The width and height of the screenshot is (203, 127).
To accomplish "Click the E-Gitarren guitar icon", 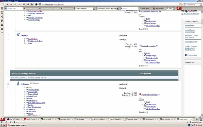I will click(18, 84).
